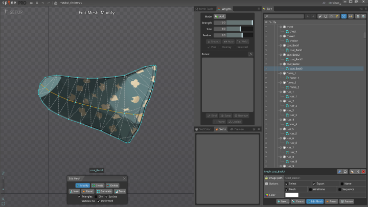This screenshot has width=368, height=207.
Task: Click the yellow funnel filter icon
Action: click(337, 16)
